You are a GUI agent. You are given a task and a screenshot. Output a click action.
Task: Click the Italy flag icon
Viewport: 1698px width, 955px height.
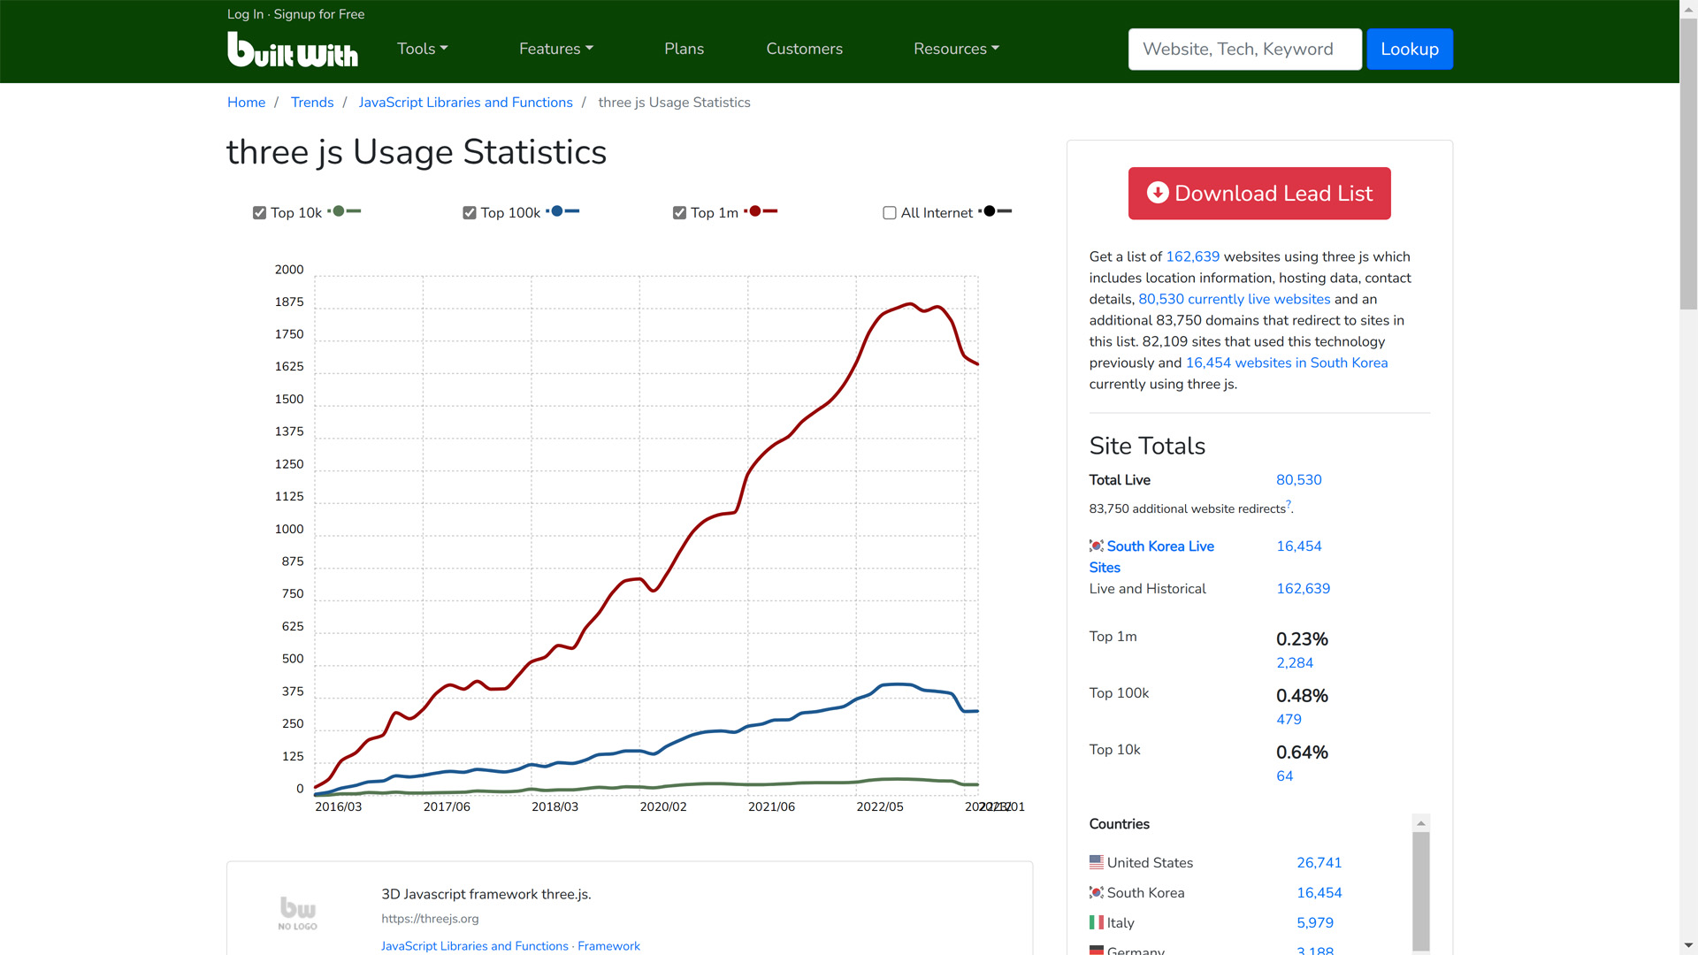(1097, 923)
